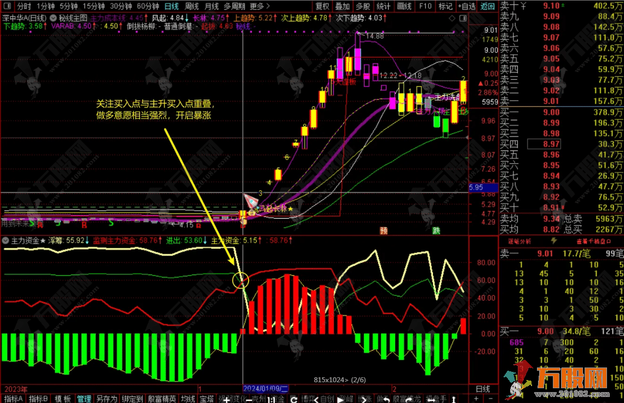Go to previous image with left chevron

tap(317, 399)
